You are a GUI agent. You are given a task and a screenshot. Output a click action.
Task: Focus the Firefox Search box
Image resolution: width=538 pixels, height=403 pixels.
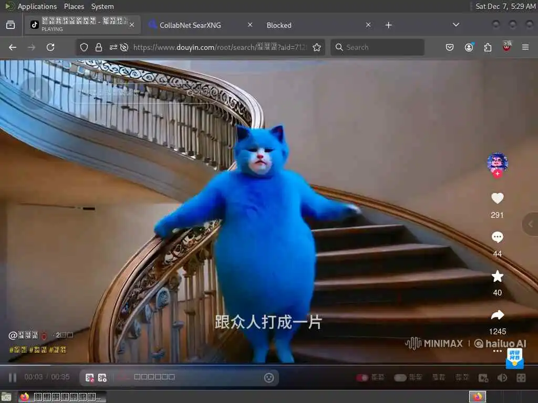(x=377, y=47)
